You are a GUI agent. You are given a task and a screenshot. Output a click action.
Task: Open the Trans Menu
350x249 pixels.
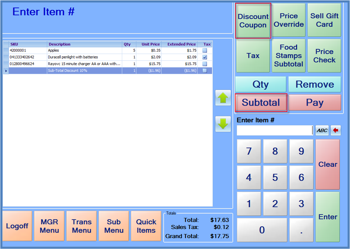coord(81,226)
